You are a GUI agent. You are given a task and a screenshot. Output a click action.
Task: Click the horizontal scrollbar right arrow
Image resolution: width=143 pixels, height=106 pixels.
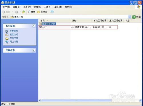[140, 100]
